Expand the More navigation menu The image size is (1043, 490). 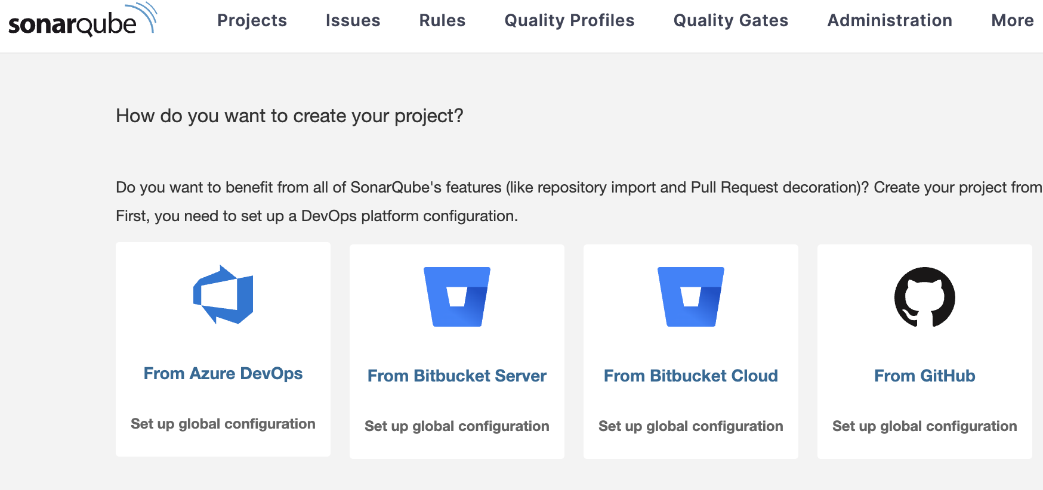[x=1013, y=20]
